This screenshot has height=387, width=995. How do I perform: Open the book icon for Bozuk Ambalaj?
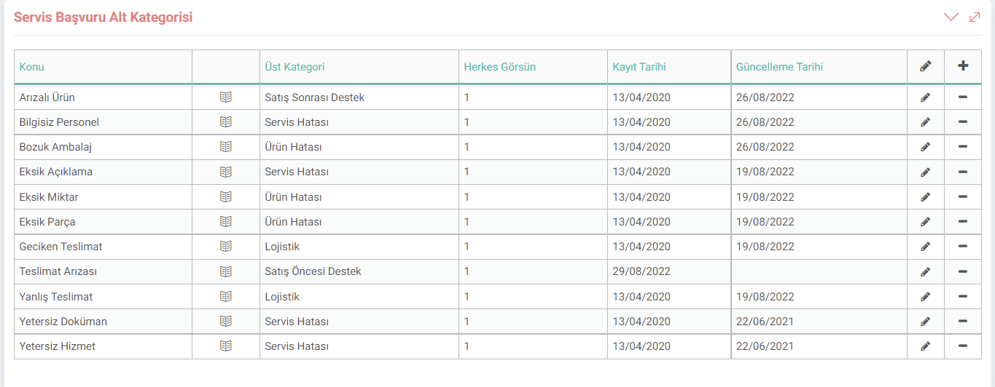click(x=226, y=147)
